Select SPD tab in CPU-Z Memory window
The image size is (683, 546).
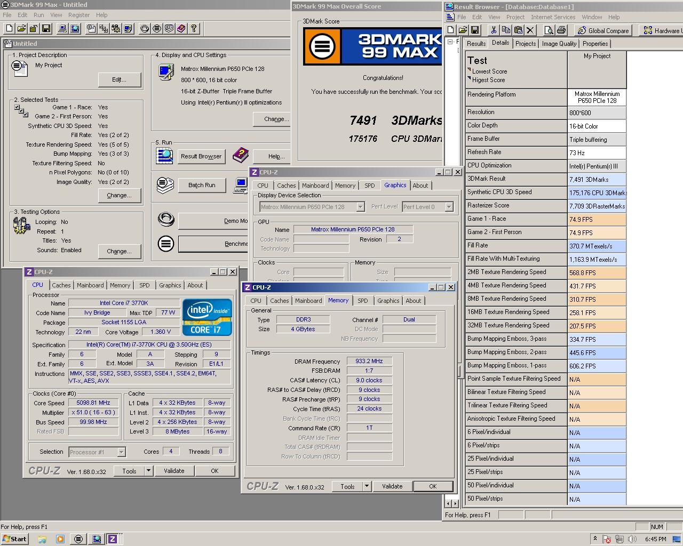[x=363, y=301]
